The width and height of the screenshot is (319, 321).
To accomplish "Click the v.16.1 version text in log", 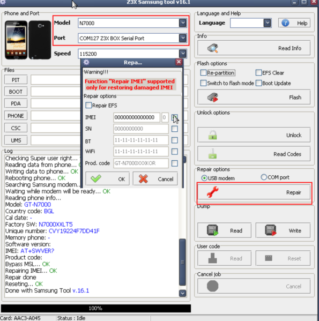I will point(80,290).
